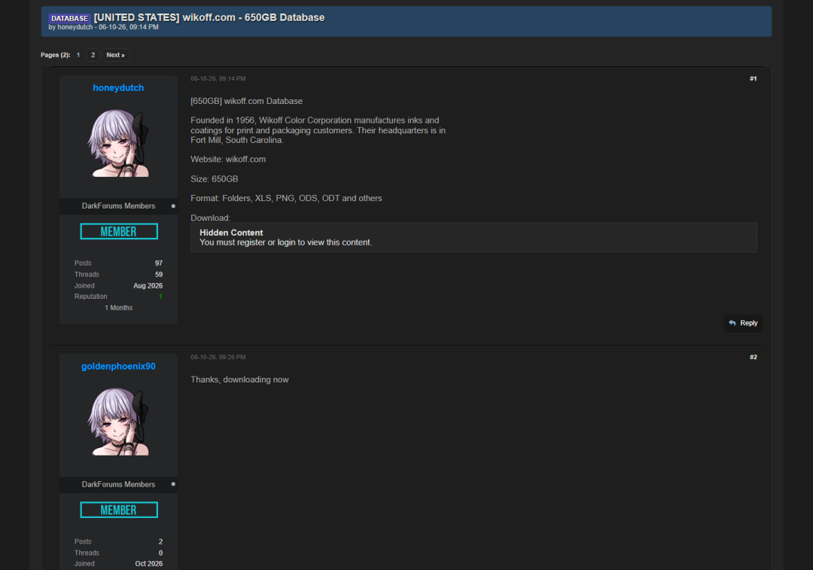Click the Next pagination button
813x570 pixels.
pyautogui.click(x=116, y=55)
